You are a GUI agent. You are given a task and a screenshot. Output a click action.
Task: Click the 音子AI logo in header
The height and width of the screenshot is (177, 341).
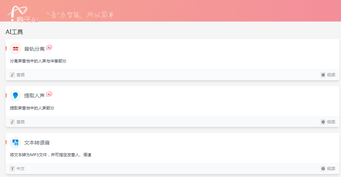(23, 14)
